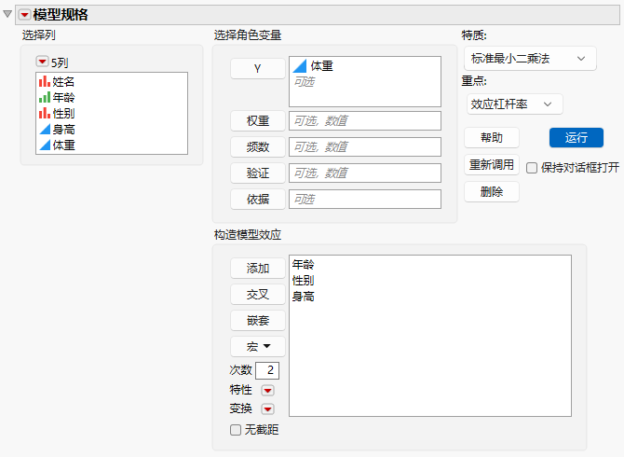
Task: Click the blue continuous icon beside 体重 in column list
Action: [45, 145]
